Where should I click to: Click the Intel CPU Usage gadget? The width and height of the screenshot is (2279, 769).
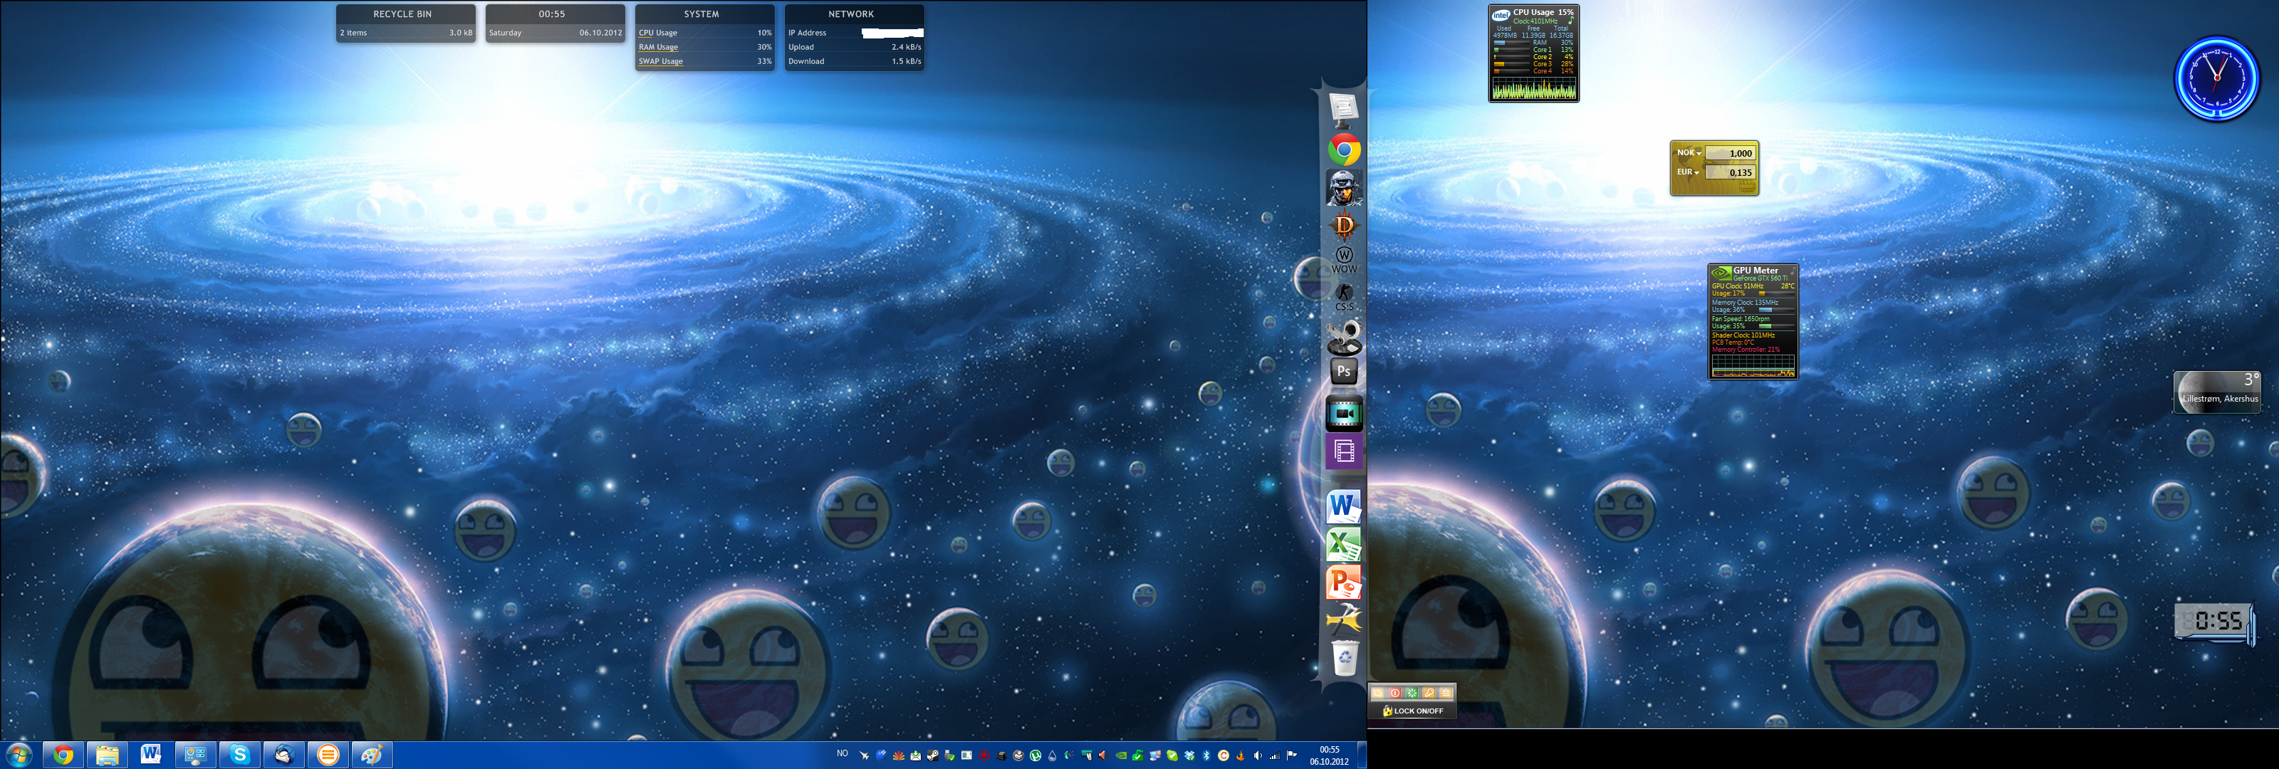(1533, 53)
